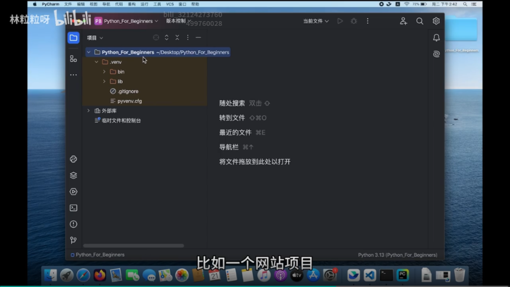Select the lib folder row

click(x=145, y=81)
